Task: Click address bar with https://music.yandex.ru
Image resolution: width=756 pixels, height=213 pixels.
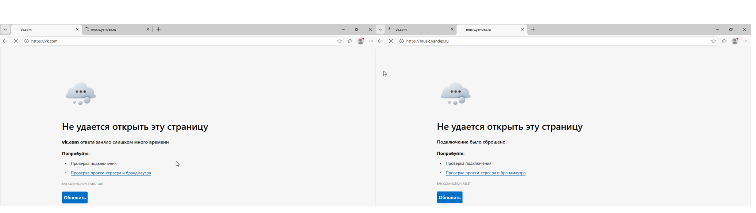Action: tap(558, 42)
